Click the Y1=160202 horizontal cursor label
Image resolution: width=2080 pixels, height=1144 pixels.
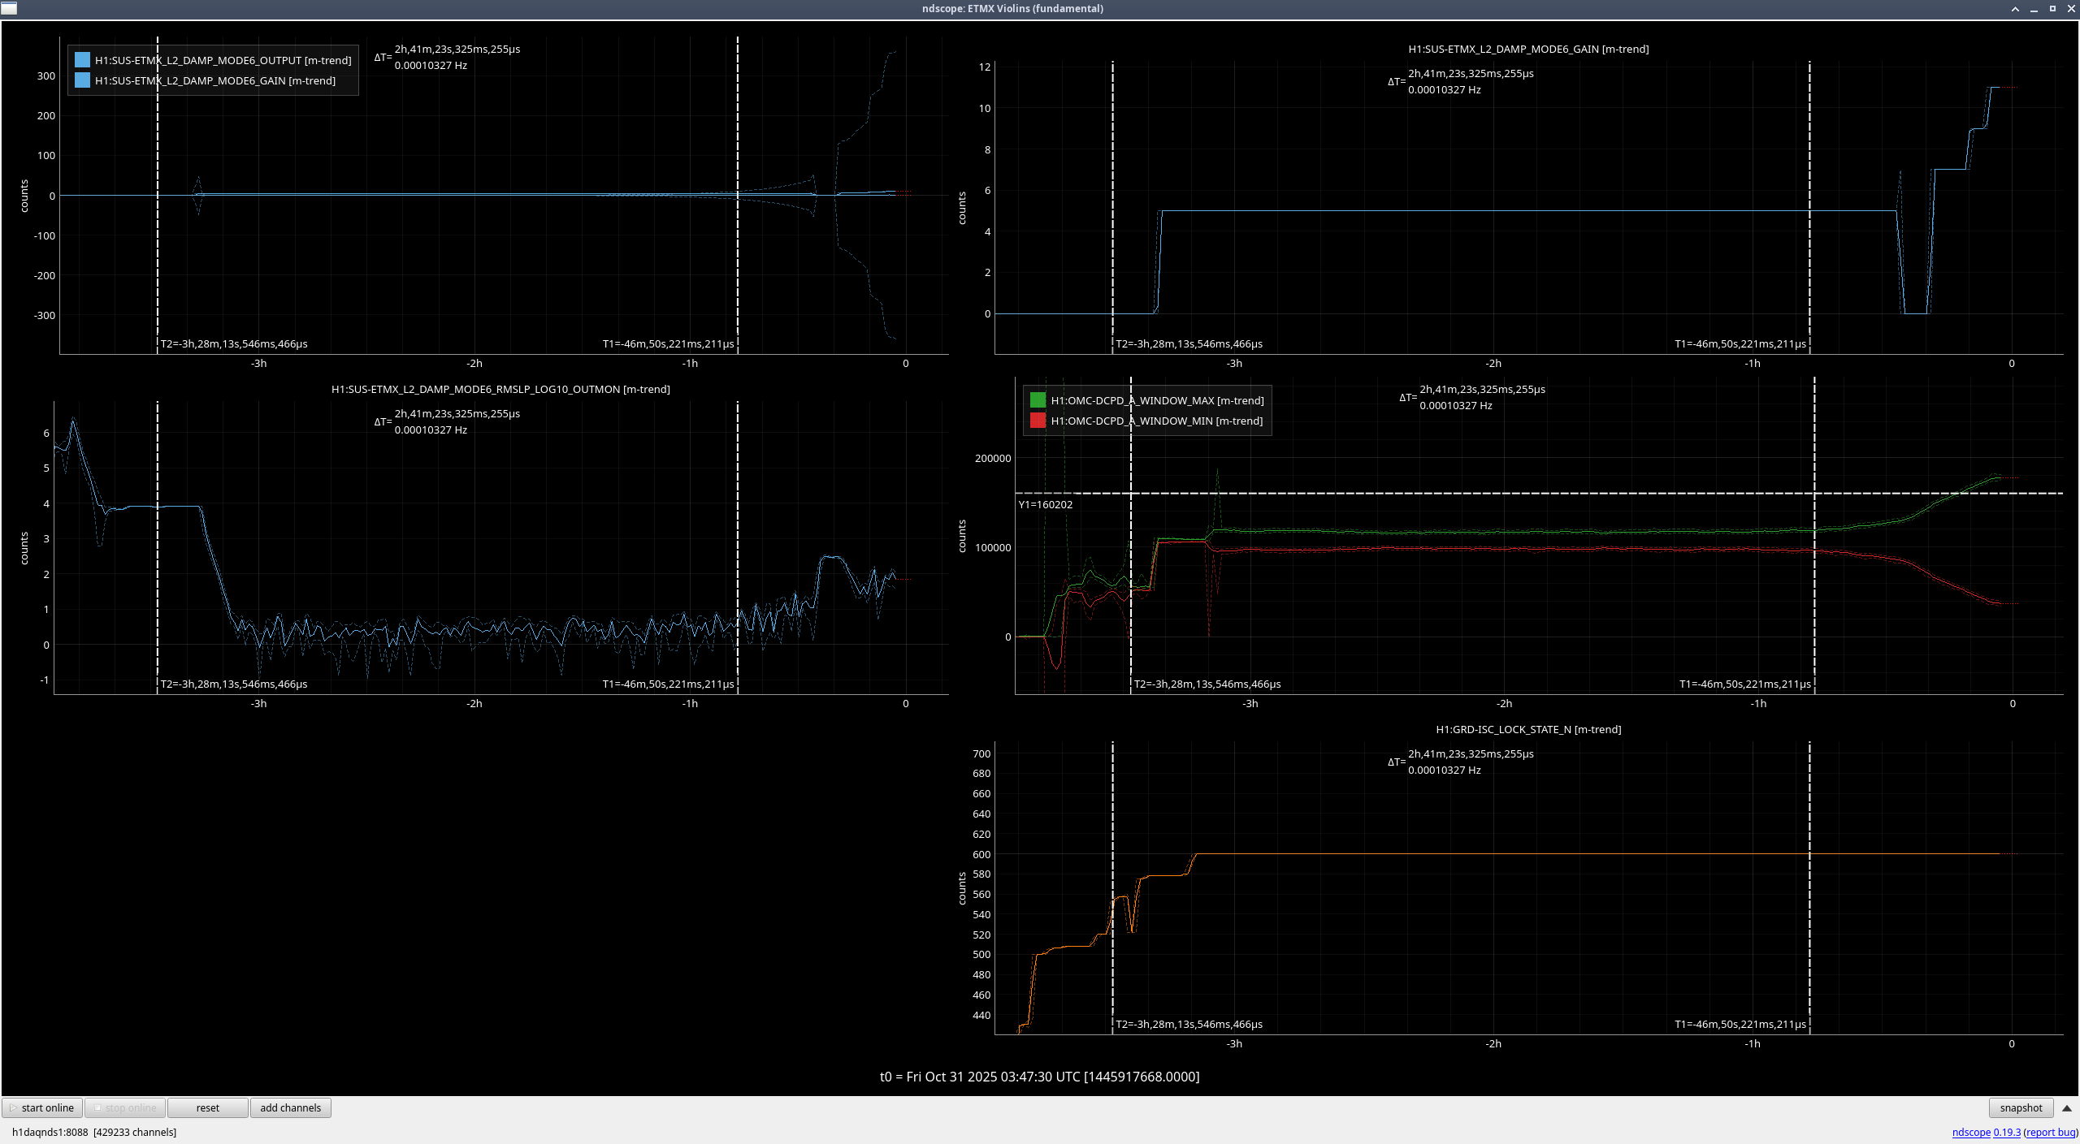(x=1045, y=504)
